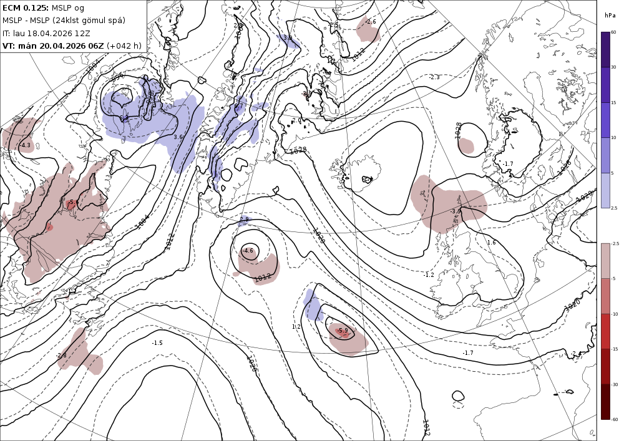
Task: Click the 1.6 pressure change value
Action: [492, 243]
